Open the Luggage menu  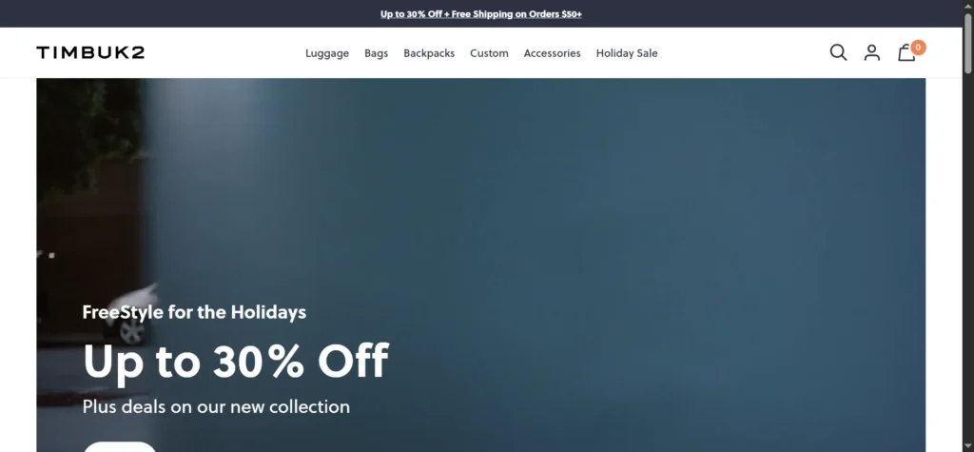click(x=327, y=53)
